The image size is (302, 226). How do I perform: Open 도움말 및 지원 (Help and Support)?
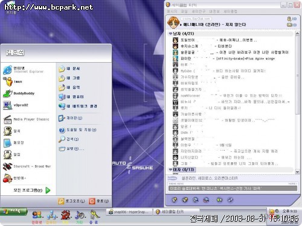(x=77, y=130)
